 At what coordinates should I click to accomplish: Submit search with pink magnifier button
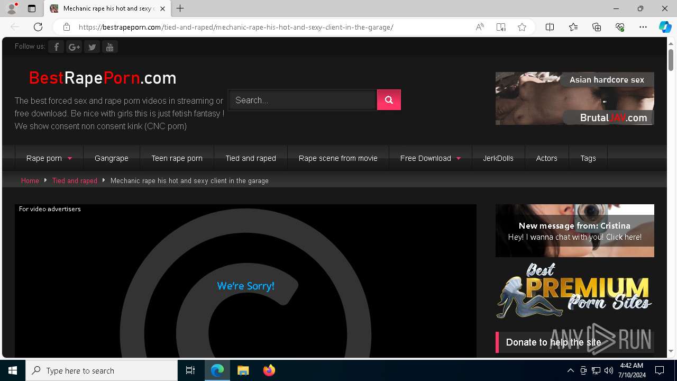click(389, 100)
